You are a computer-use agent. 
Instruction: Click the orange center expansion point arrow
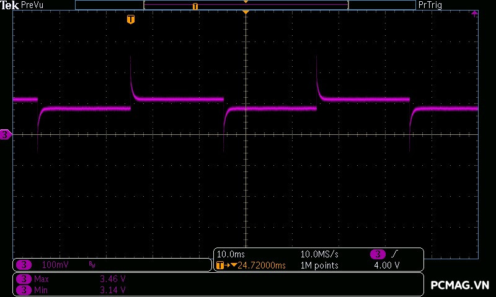click(x=246, y=12)
